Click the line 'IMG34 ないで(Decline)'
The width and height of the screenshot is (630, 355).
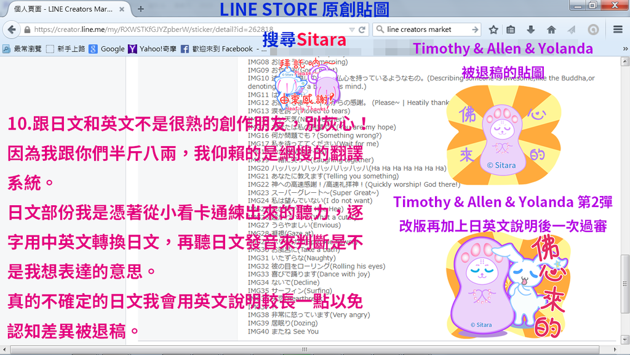[x=284, y=283]
